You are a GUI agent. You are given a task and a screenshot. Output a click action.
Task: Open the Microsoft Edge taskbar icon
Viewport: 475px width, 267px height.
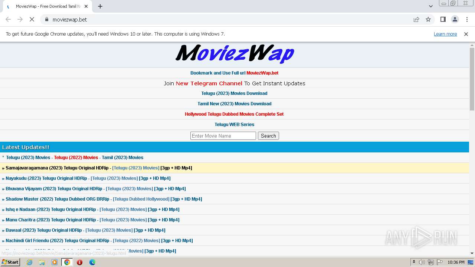[92, 262]
